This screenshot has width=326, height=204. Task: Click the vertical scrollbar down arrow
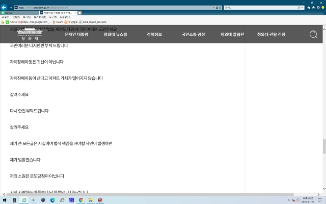324,189
